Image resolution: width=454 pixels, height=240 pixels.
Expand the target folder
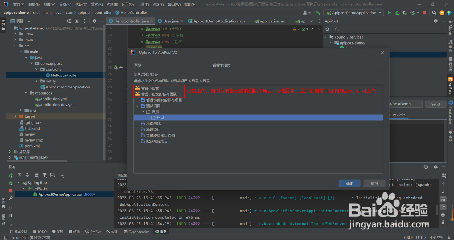point(15,116)
